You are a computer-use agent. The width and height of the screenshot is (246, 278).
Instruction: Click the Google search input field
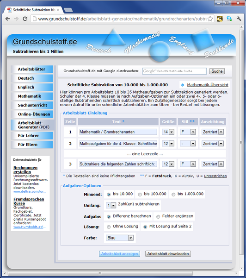174,71
